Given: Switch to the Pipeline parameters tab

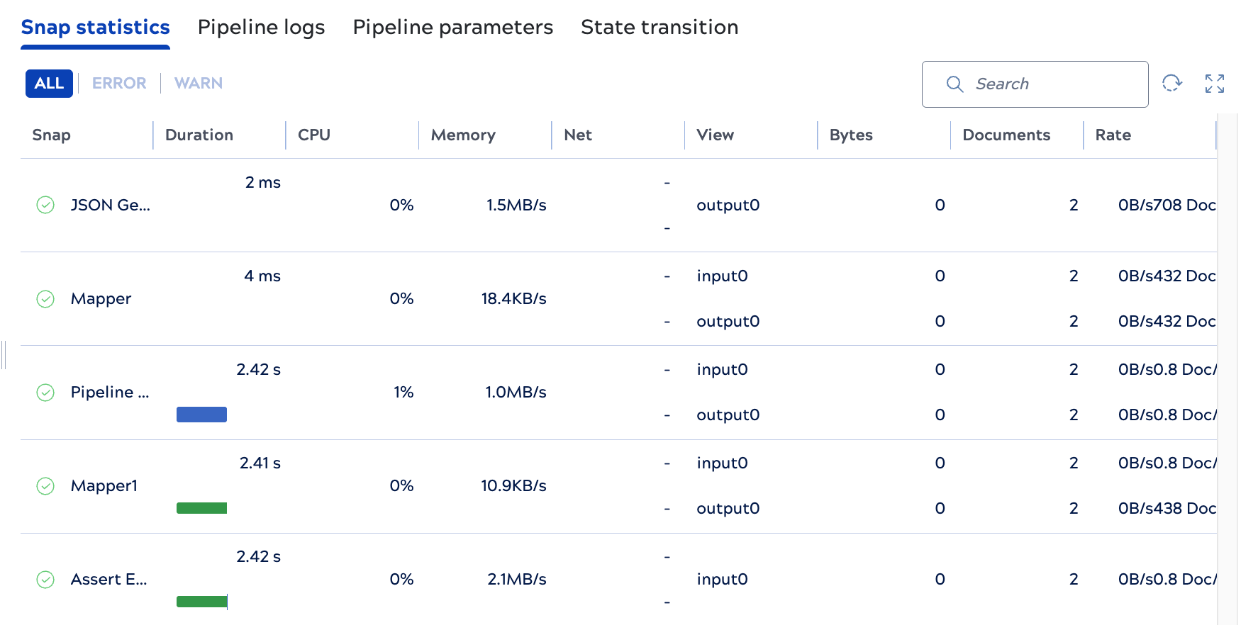Looking at the screenshot, I should [452, 27].
